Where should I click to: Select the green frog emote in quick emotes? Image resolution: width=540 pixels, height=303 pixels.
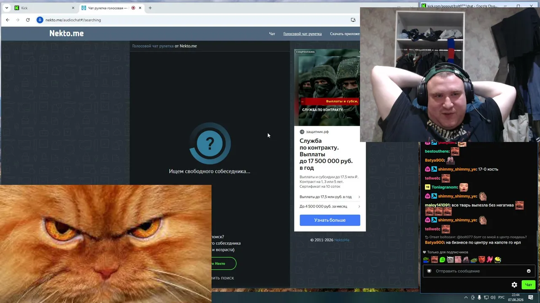(426, 260)
